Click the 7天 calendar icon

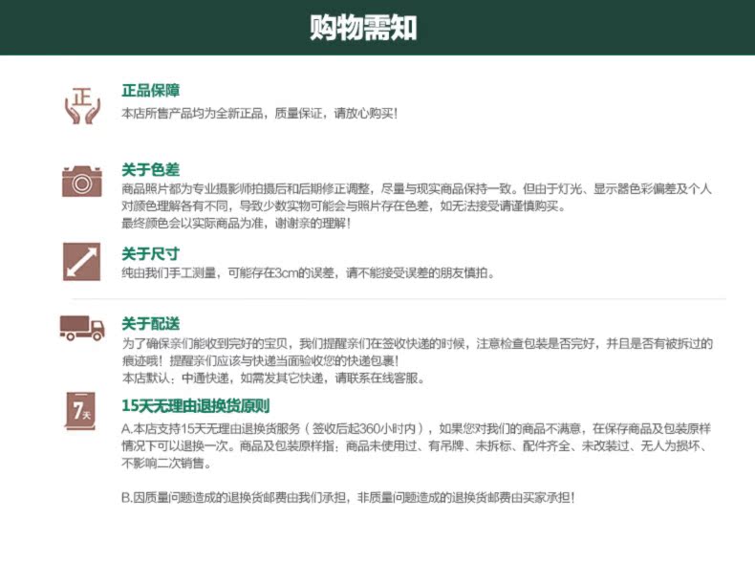pyautogui.click(x=80, y=411)
